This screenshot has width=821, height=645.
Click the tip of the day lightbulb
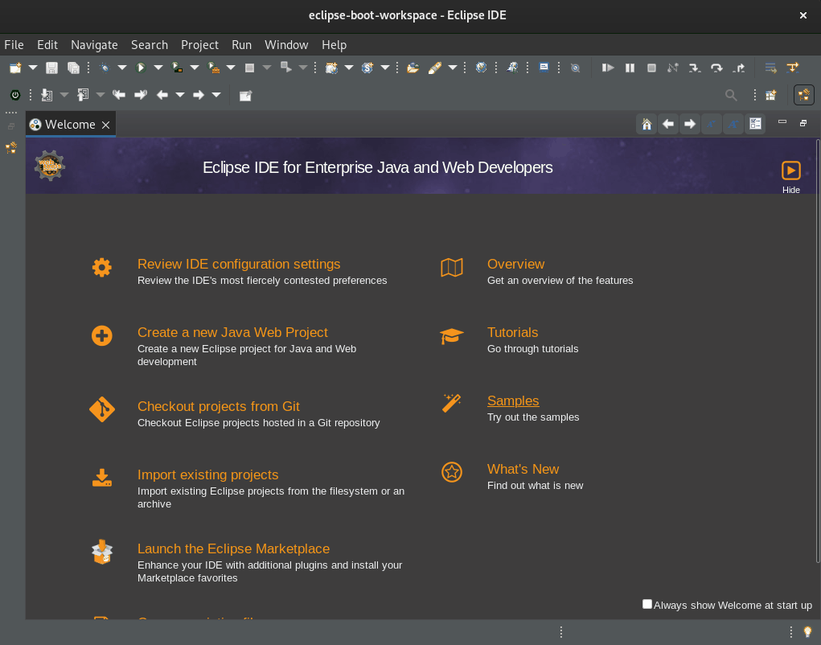tap(807, 632)
